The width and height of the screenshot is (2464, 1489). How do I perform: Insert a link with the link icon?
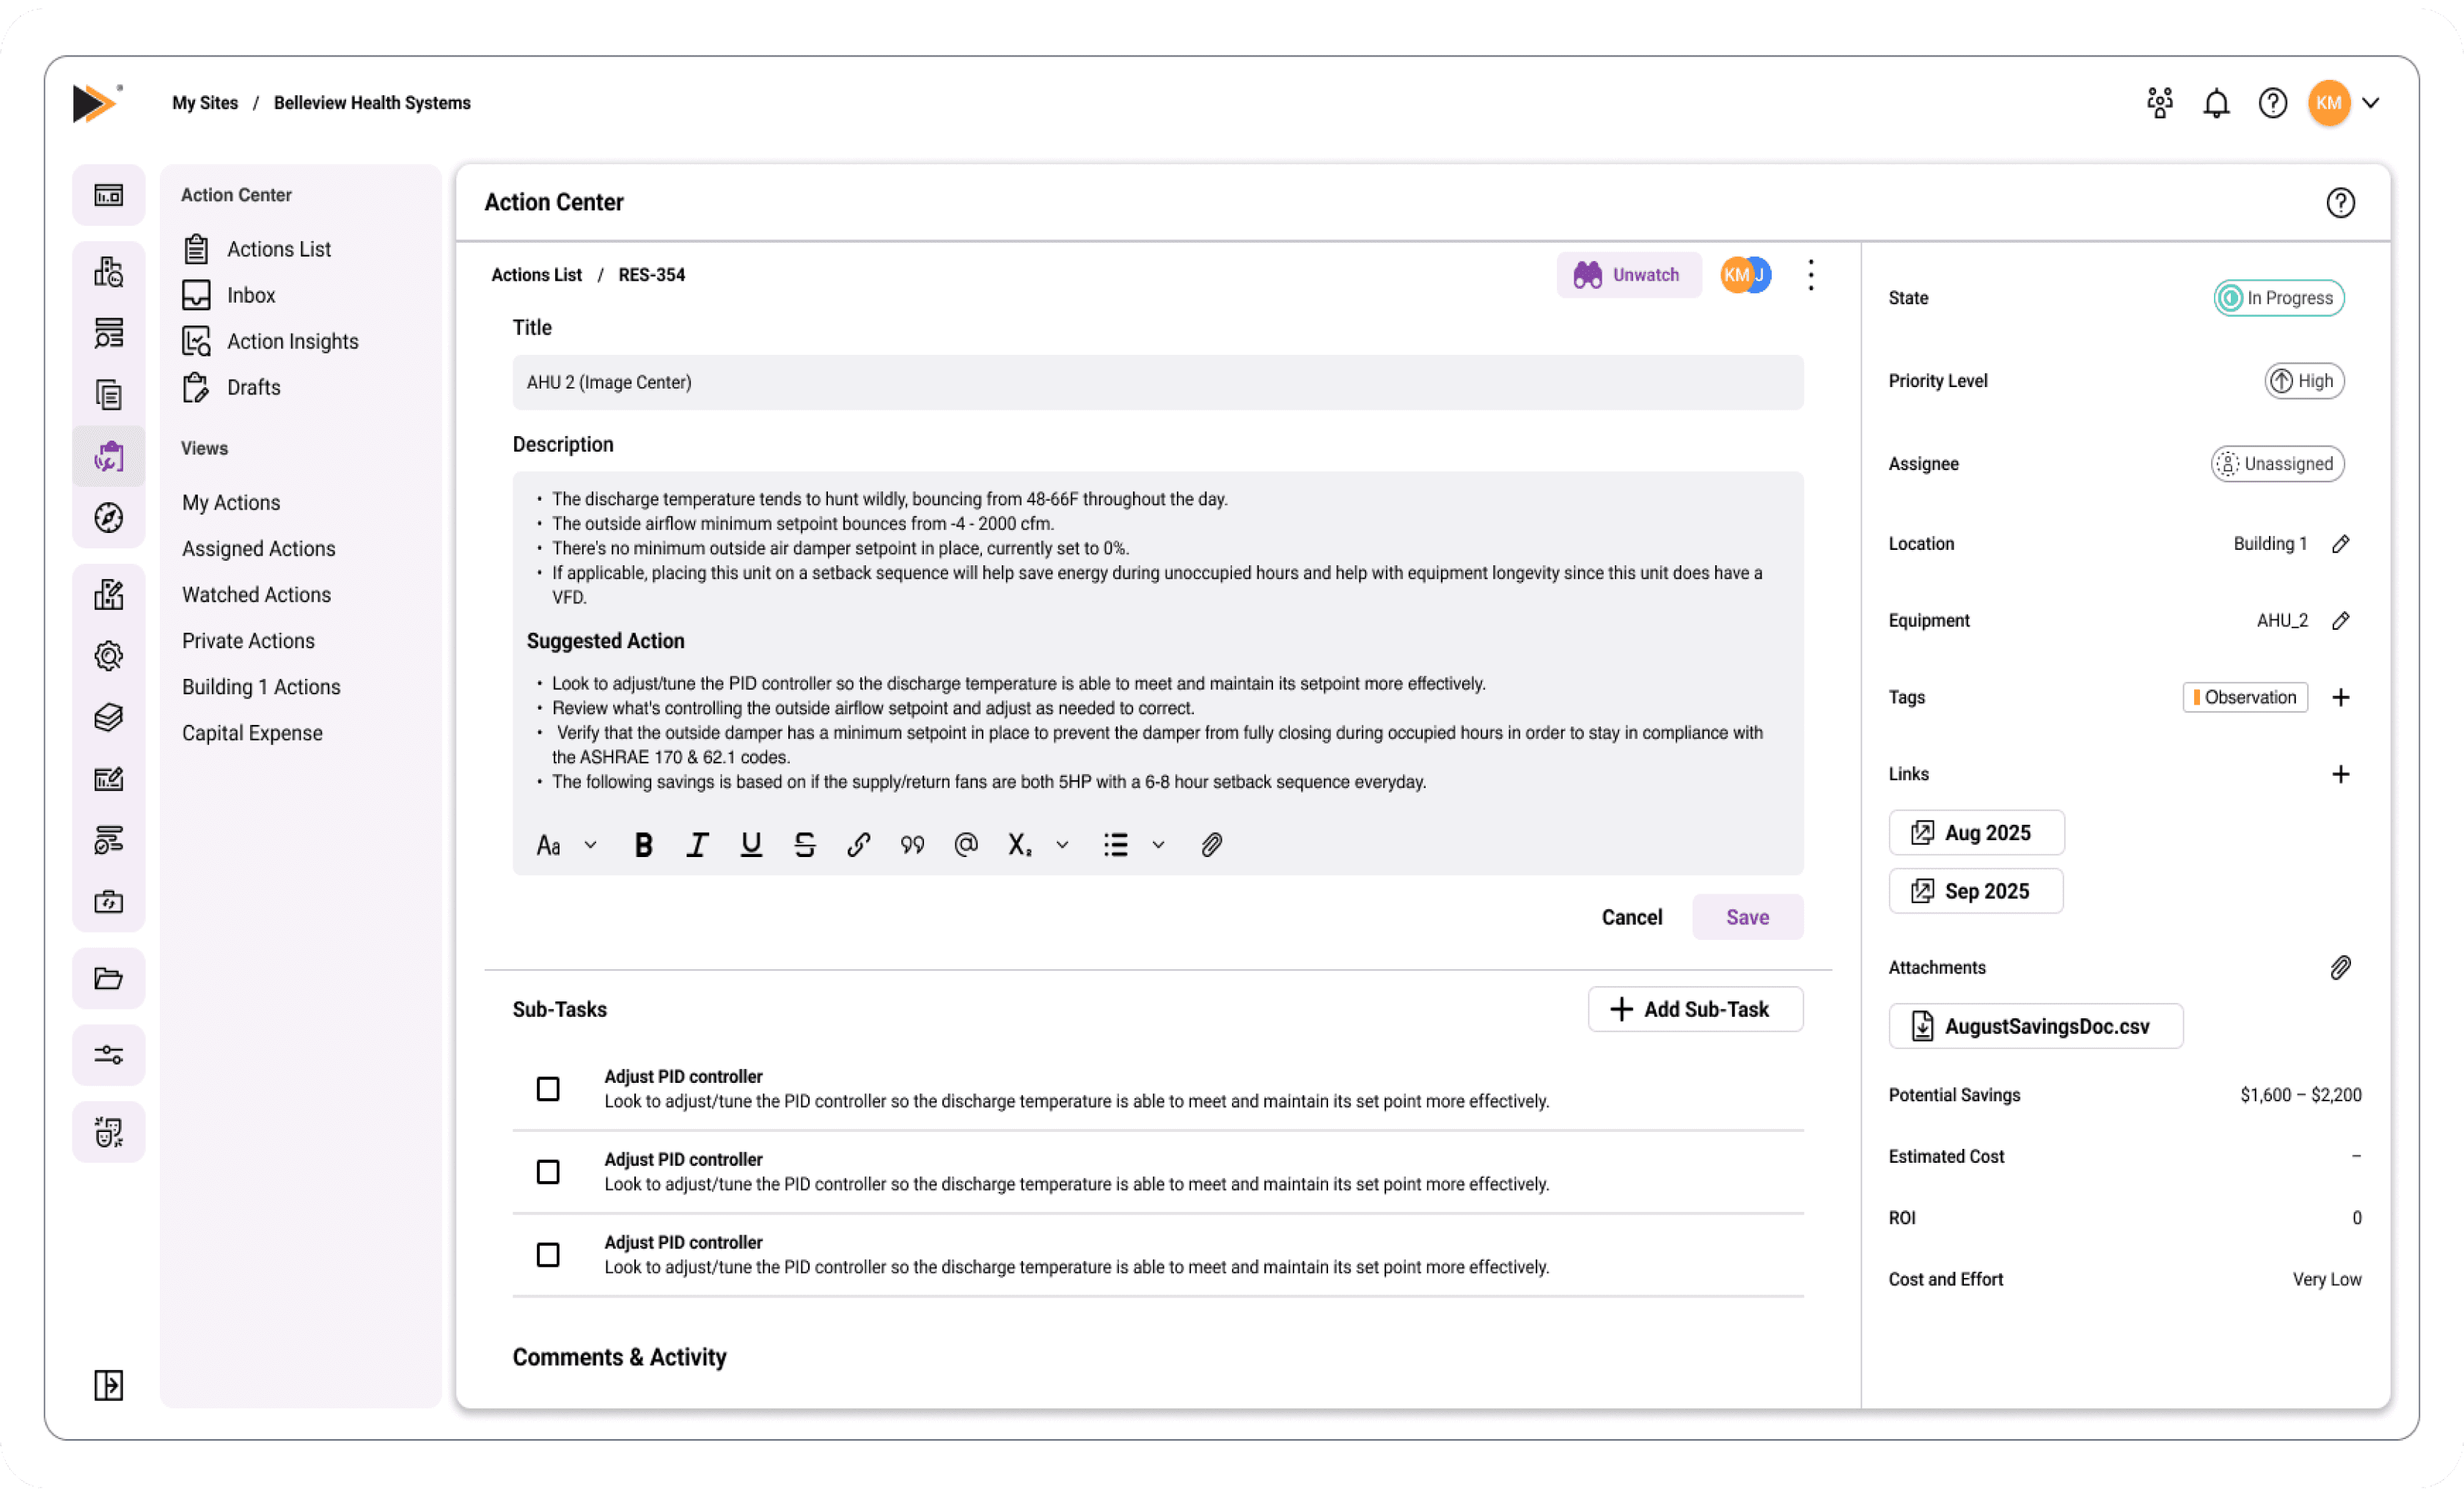(858, 845)
